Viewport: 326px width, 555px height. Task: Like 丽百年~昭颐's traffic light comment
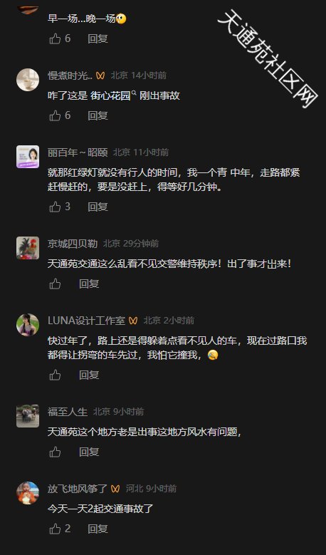tap(55, 207)
